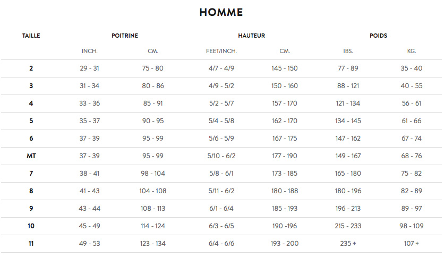
Task: Select size 8 row label
Action: point(31,191)
